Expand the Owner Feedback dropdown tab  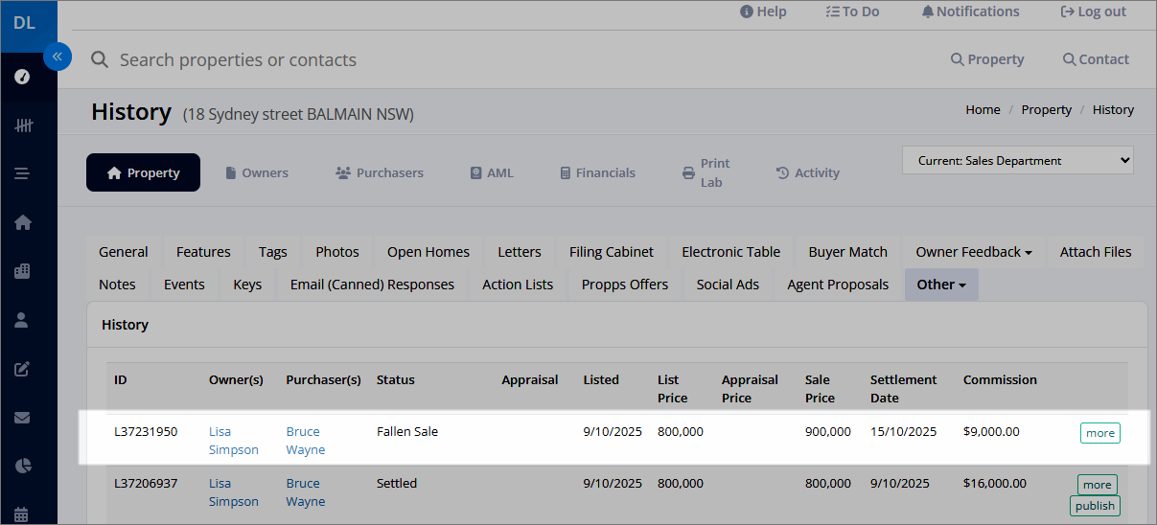974,252
